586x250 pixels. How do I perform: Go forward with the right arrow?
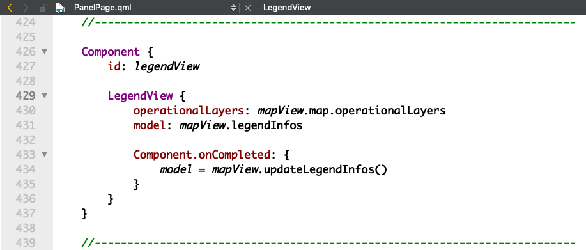pyautogui.click(x=26, y=8)
